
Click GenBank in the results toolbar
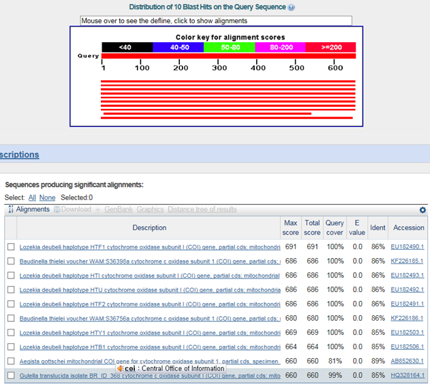point(119,209)
